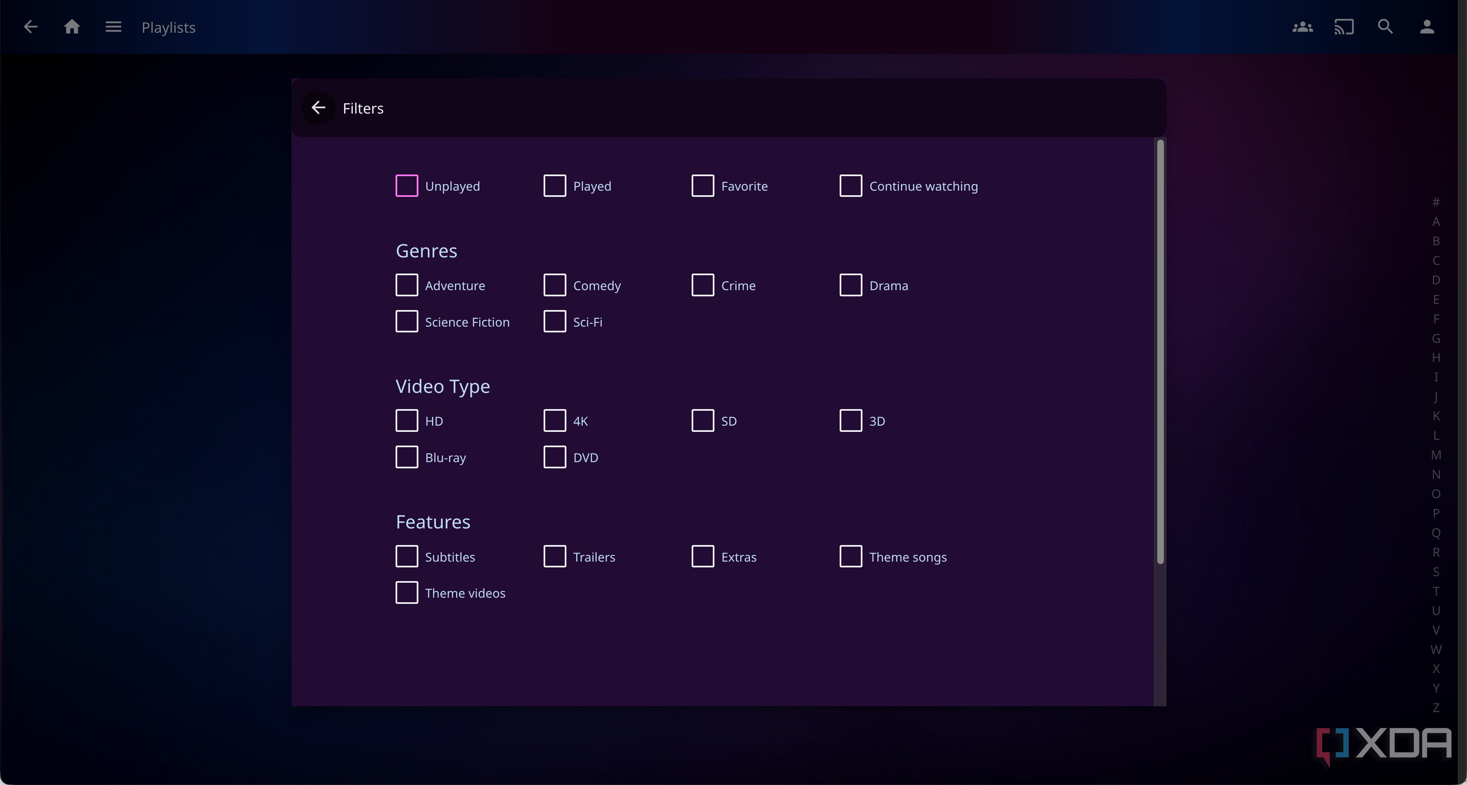
Task: Jump to letter D in the alphabet picker
Action: [1436, 279]
